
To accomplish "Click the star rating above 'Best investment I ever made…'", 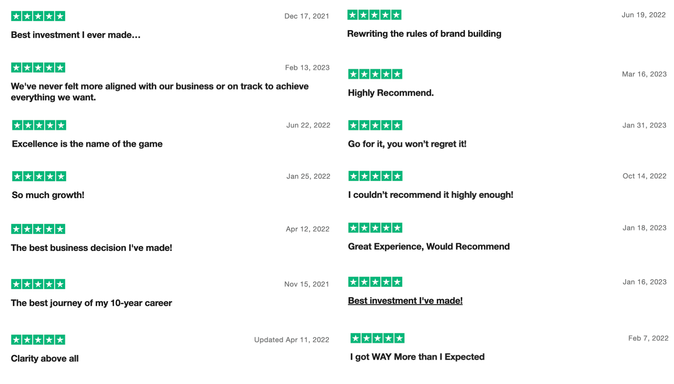I will coord(38,16).
